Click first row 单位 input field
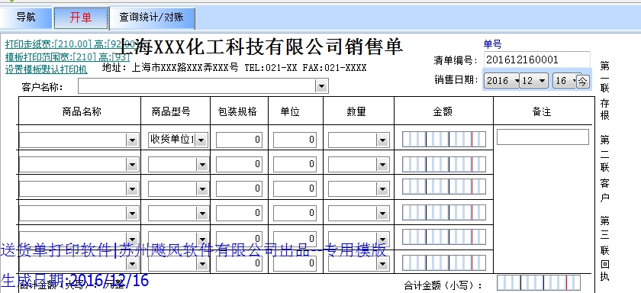Viewport: 641px width, 293px height. (295, 140)
